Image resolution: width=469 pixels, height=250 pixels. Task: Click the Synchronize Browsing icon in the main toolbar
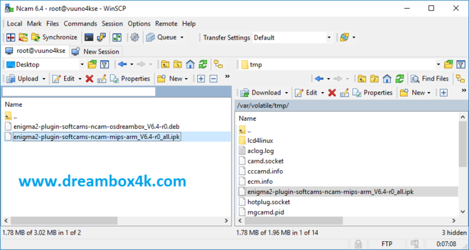pos(23,37)
